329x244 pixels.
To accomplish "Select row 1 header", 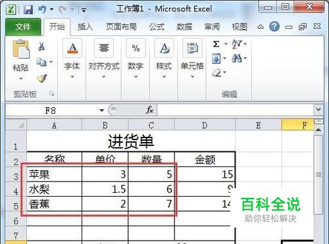I will click(x=16, y=141).
